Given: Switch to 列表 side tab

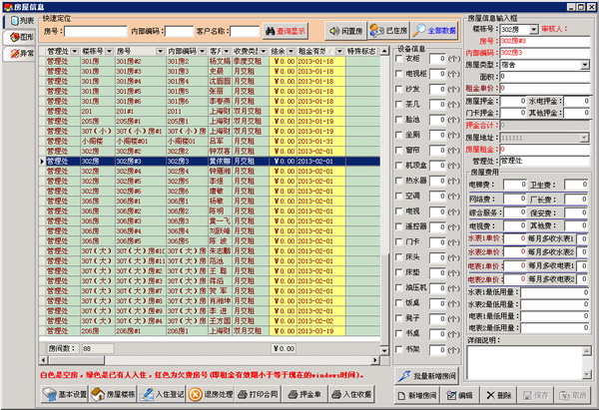Looking at the screenshot, I should click(x=20, y=21).
